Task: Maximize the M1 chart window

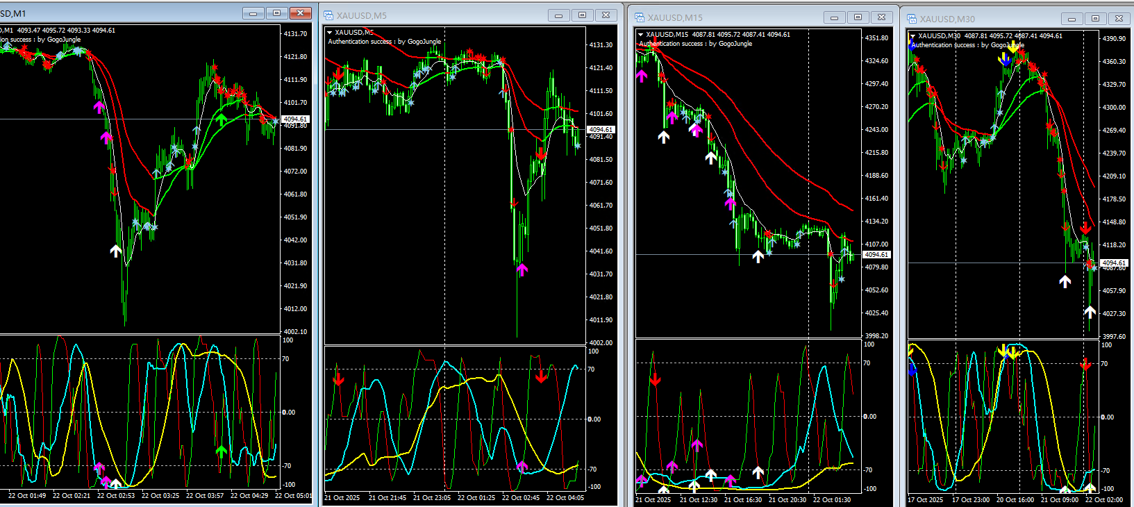Action: [276, 13]
